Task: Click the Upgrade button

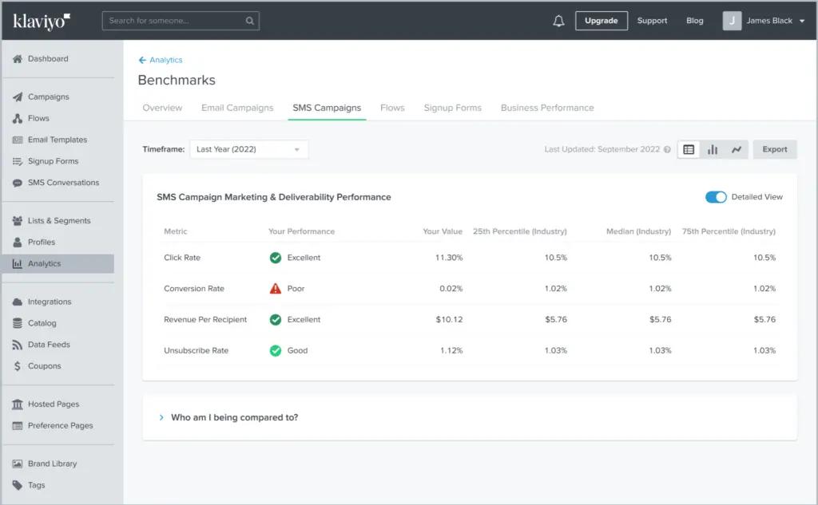Action: (602, 20)
